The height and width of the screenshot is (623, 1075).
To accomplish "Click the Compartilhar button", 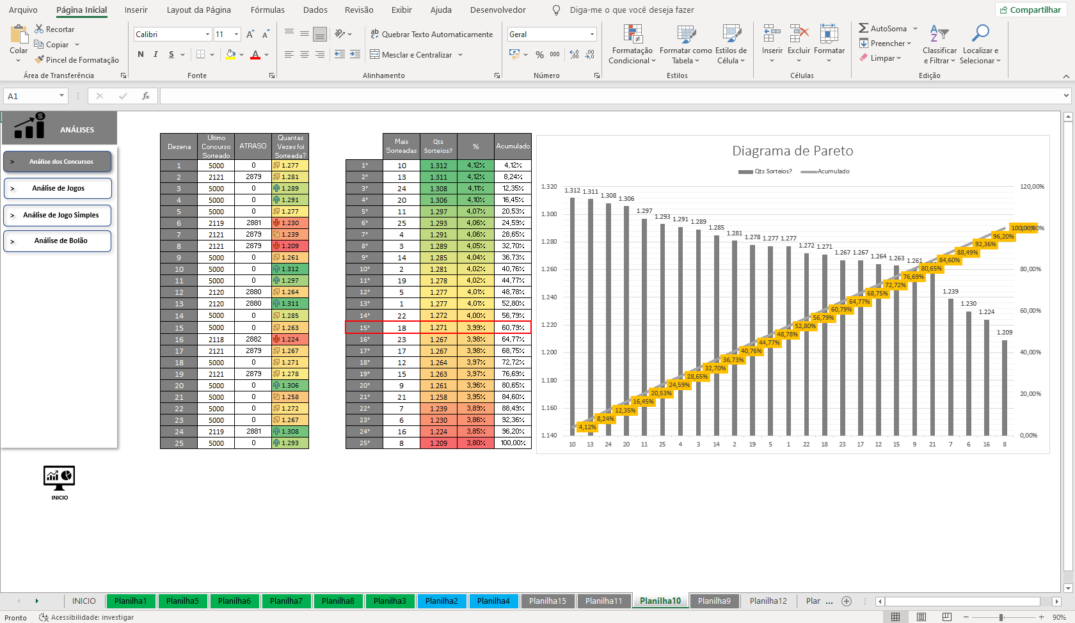I will (x=1030, y=10).
